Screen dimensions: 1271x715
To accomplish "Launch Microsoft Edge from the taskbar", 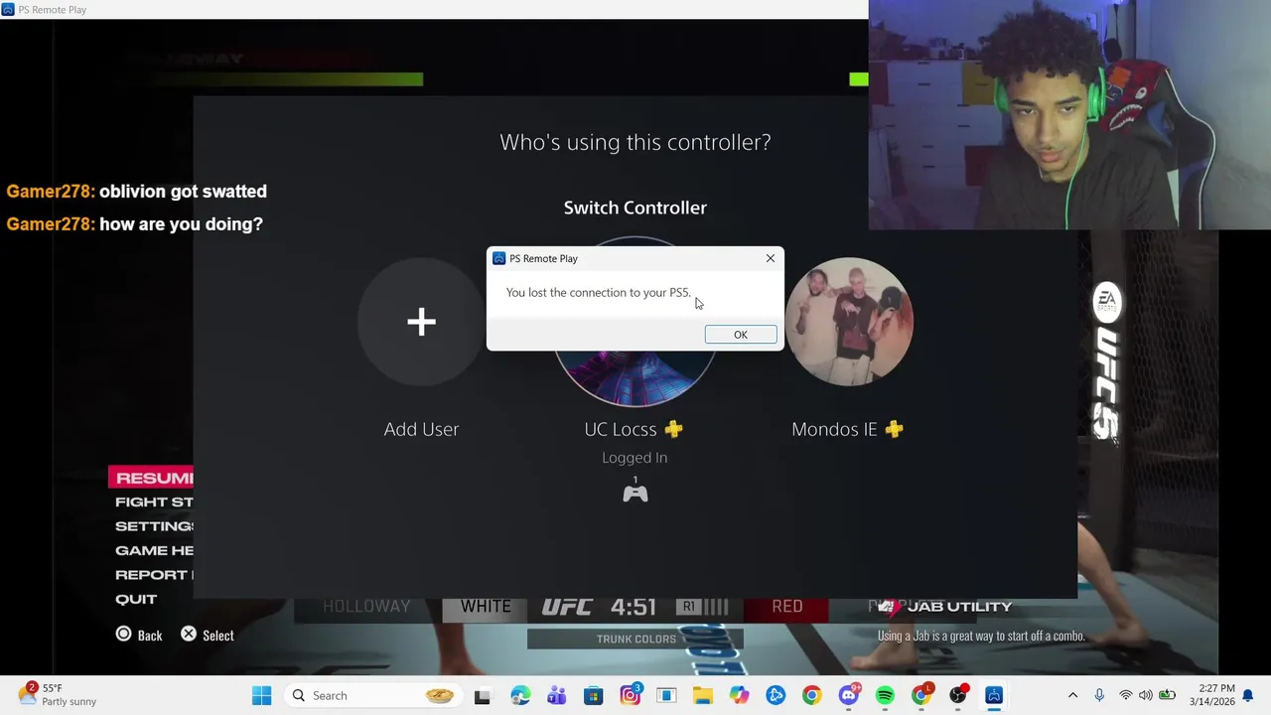I will (x=520, y=695).
